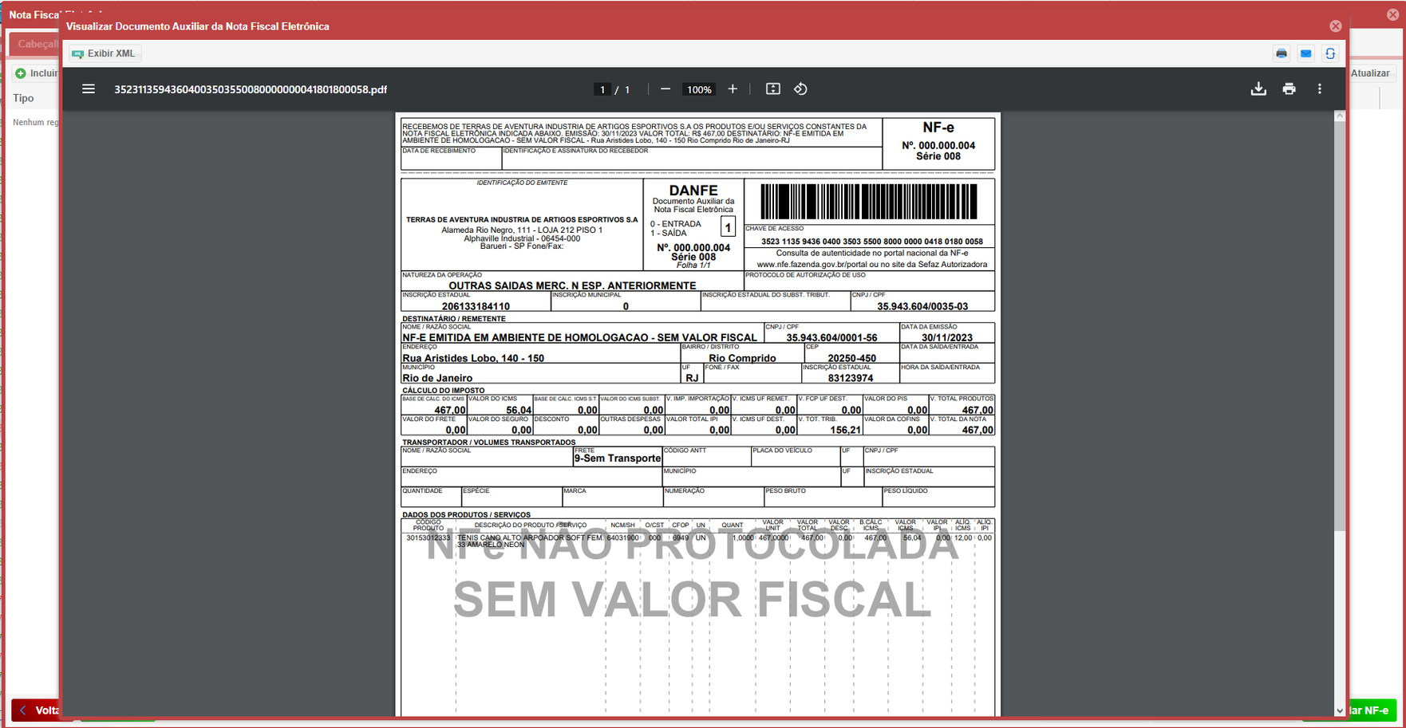The height and width of the screenshot is (728, 1406).
Task: Click the red Voltar button
Action: click(36, 710)
